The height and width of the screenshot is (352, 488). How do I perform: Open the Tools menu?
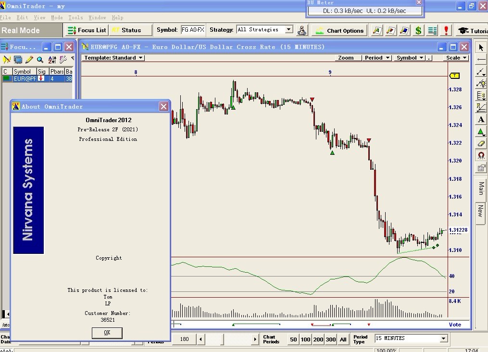coord(75,17)
